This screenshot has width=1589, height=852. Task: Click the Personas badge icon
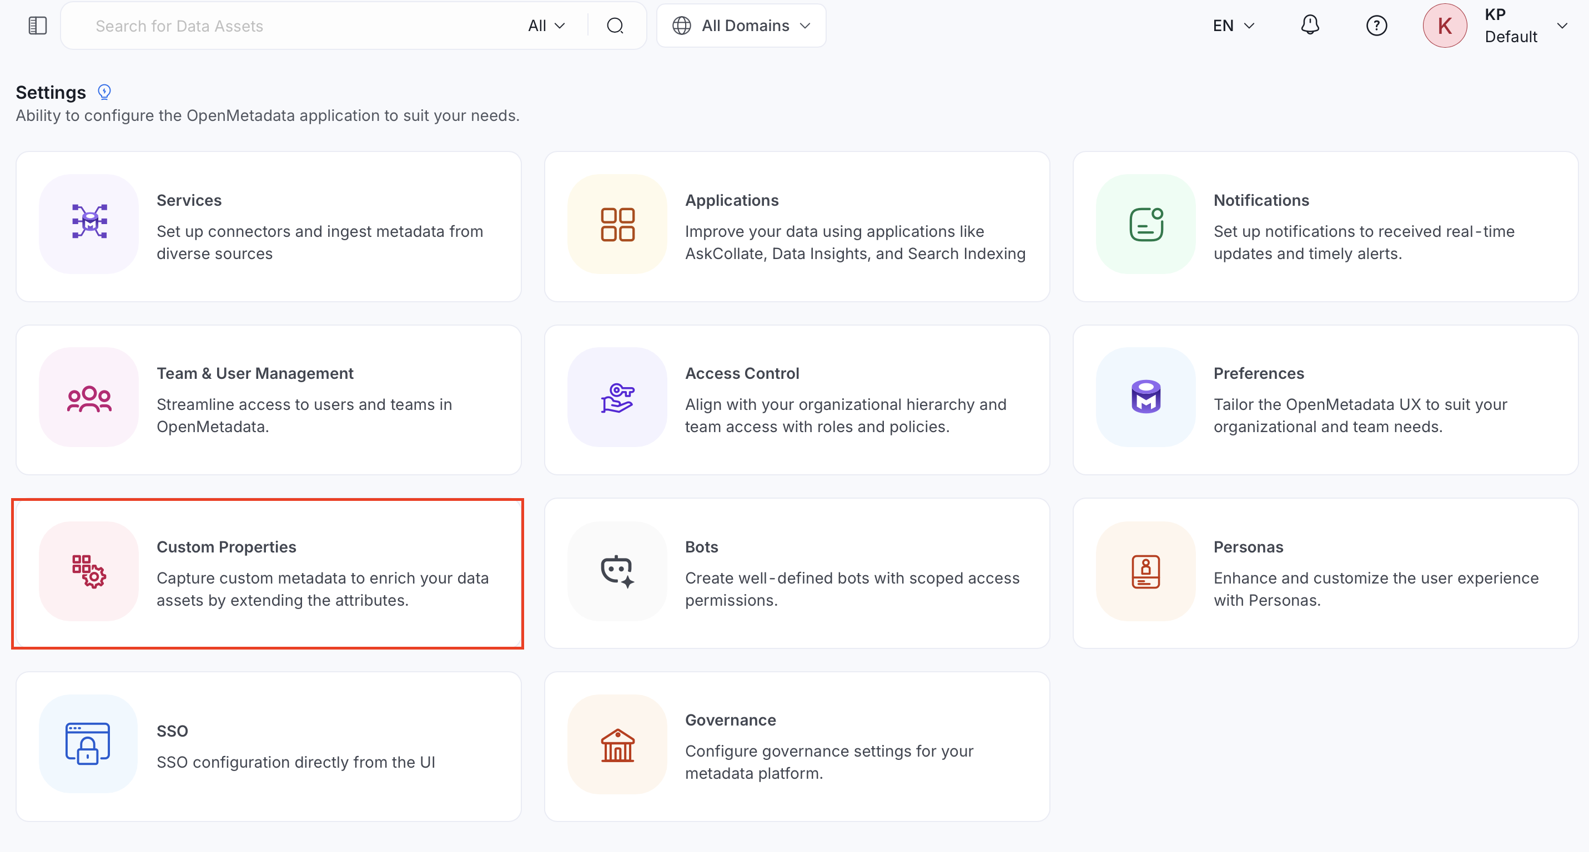(x=1146, y=571)
